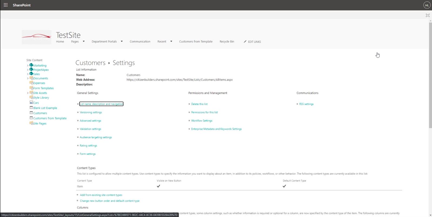Open the Recent navigation dropdown arrow
Screen dimensions: 432x217
coord(171,42)
